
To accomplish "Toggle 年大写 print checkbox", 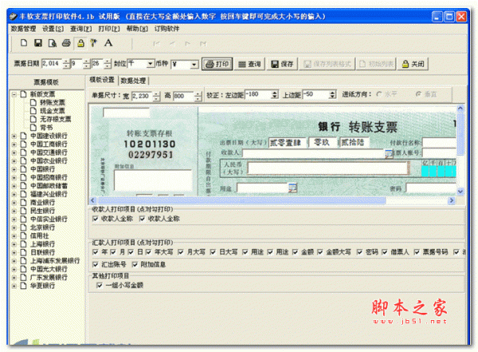I will coord(148,252).
